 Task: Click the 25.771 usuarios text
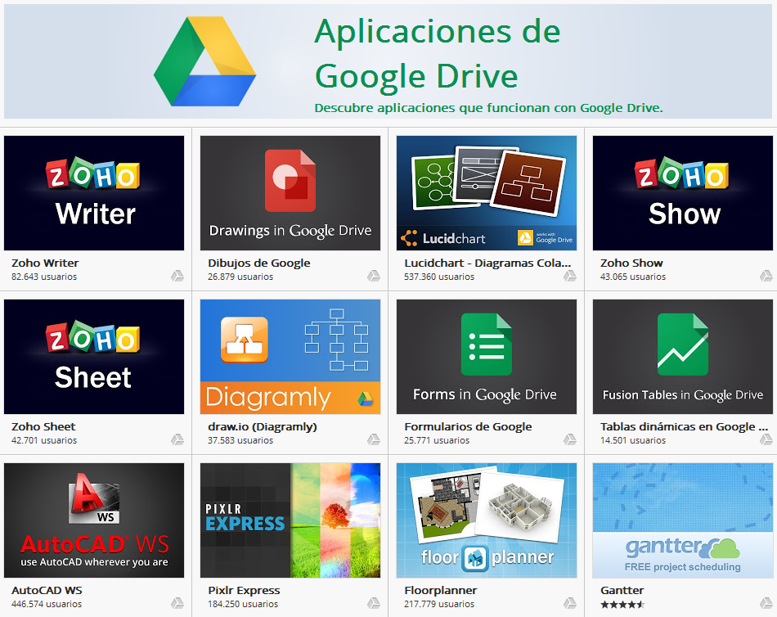437,440
